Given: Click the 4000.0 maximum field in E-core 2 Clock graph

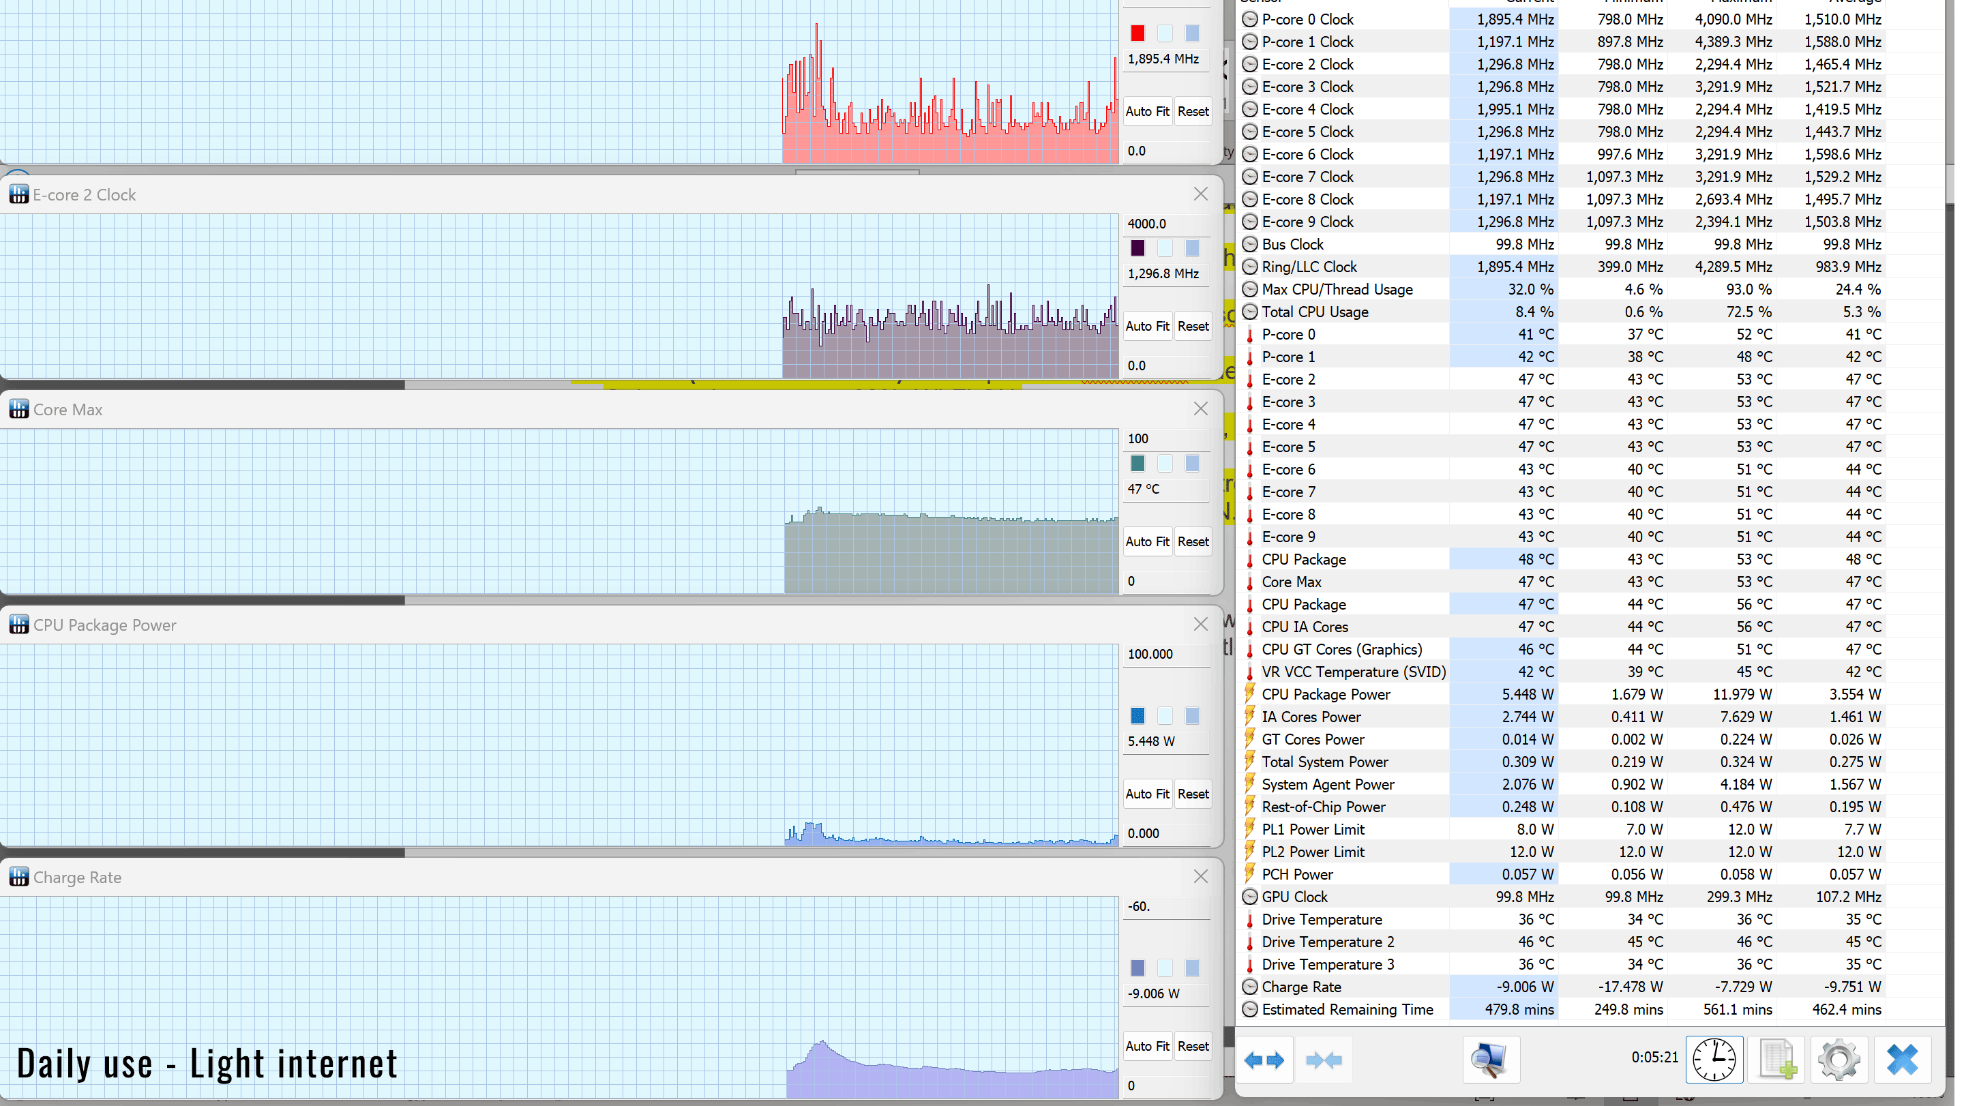Looking at the screenshot, I should tap(1167, 224).
